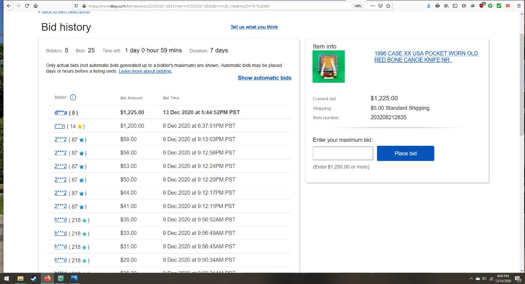Click bidder 2***2 on the $44.00 row
The height and width of the screenshot is (284, 525).
tap(60, 193)
